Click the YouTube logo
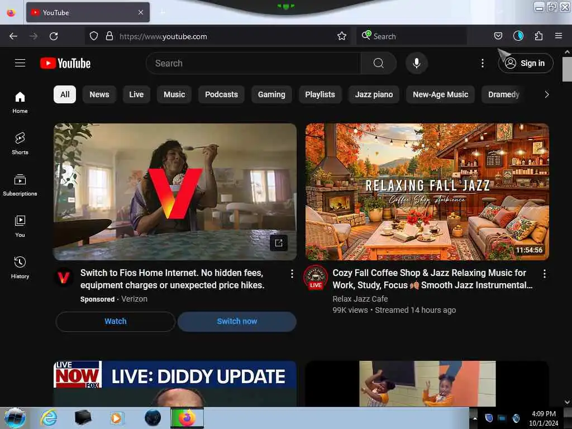Image resolution: width=572 pixels, height=429 pixels. coord(65,63)
